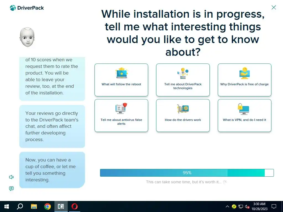Show hidden system tray icons

point(227,206)
